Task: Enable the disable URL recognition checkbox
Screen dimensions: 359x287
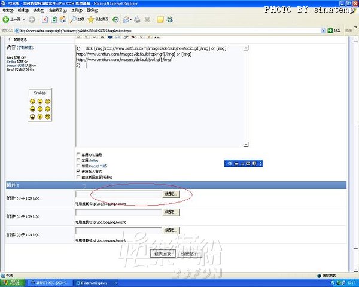Action: click(78, 155)
